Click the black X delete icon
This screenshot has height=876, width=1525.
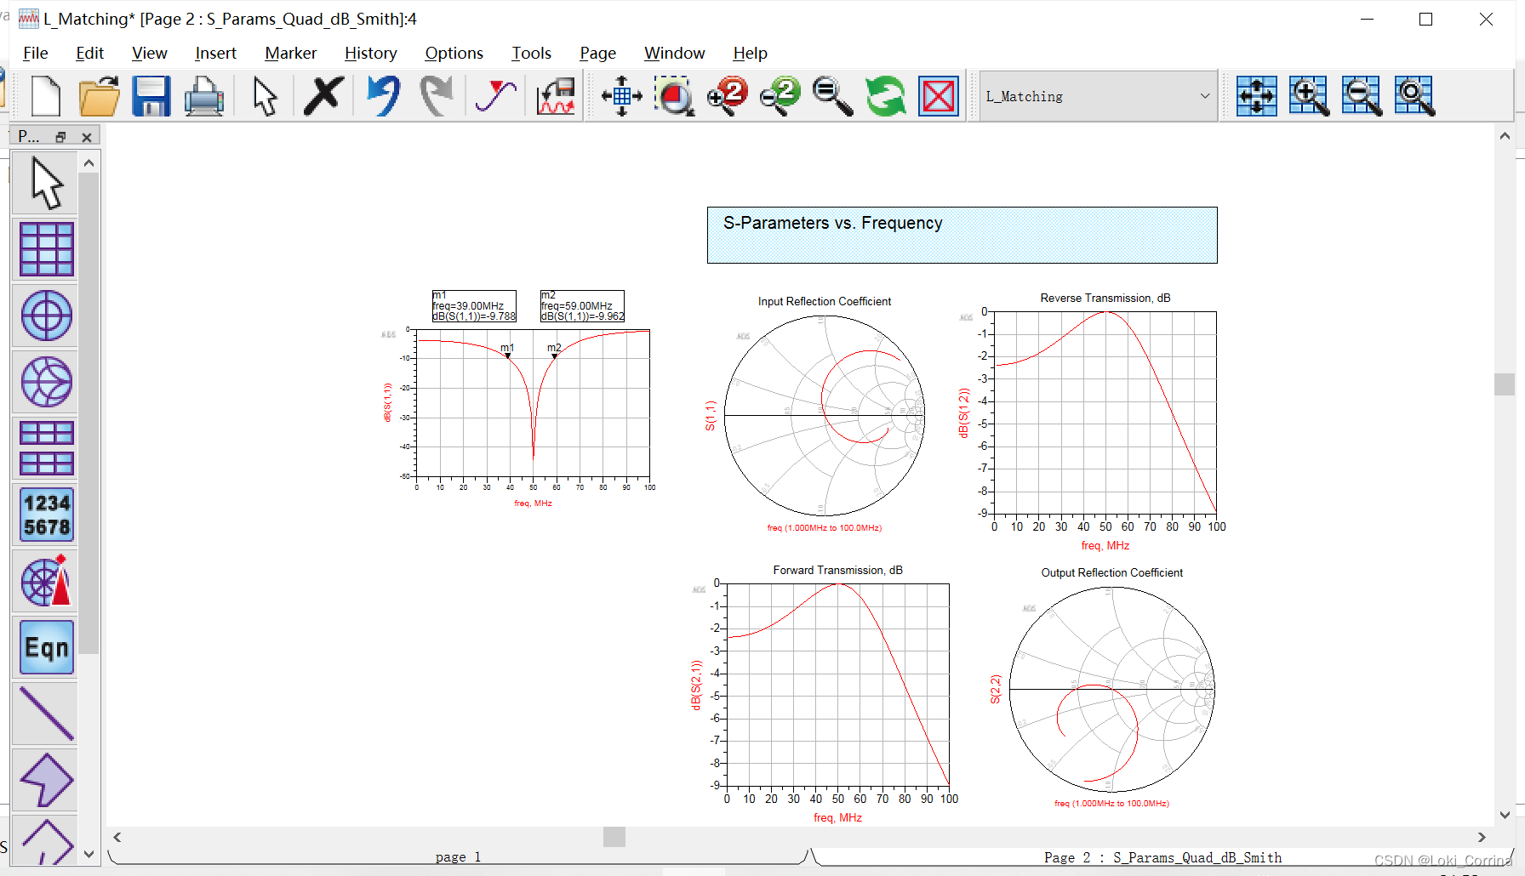point(323,96)
